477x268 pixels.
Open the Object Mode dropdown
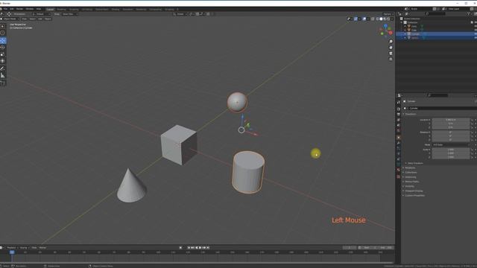pos(10,19)
